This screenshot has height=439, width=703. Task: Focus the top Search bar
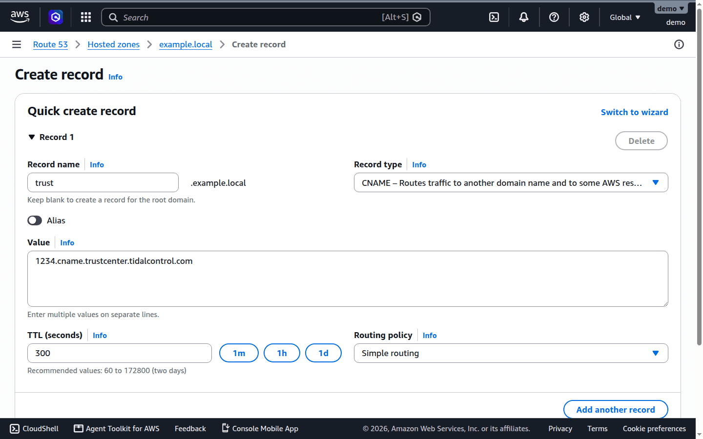266,18
